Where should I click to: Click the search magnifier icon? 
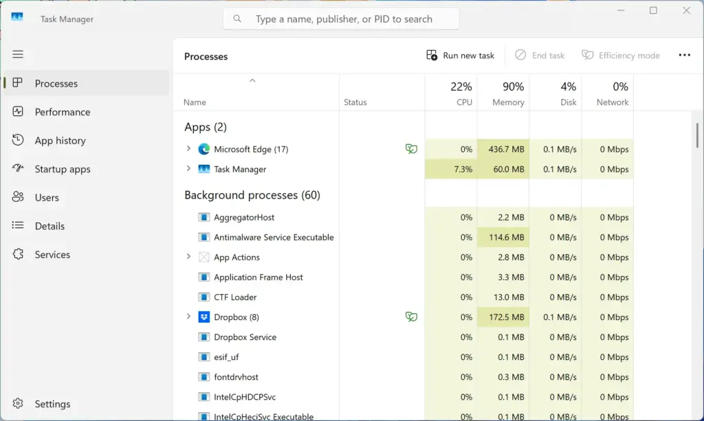(237, 19)
